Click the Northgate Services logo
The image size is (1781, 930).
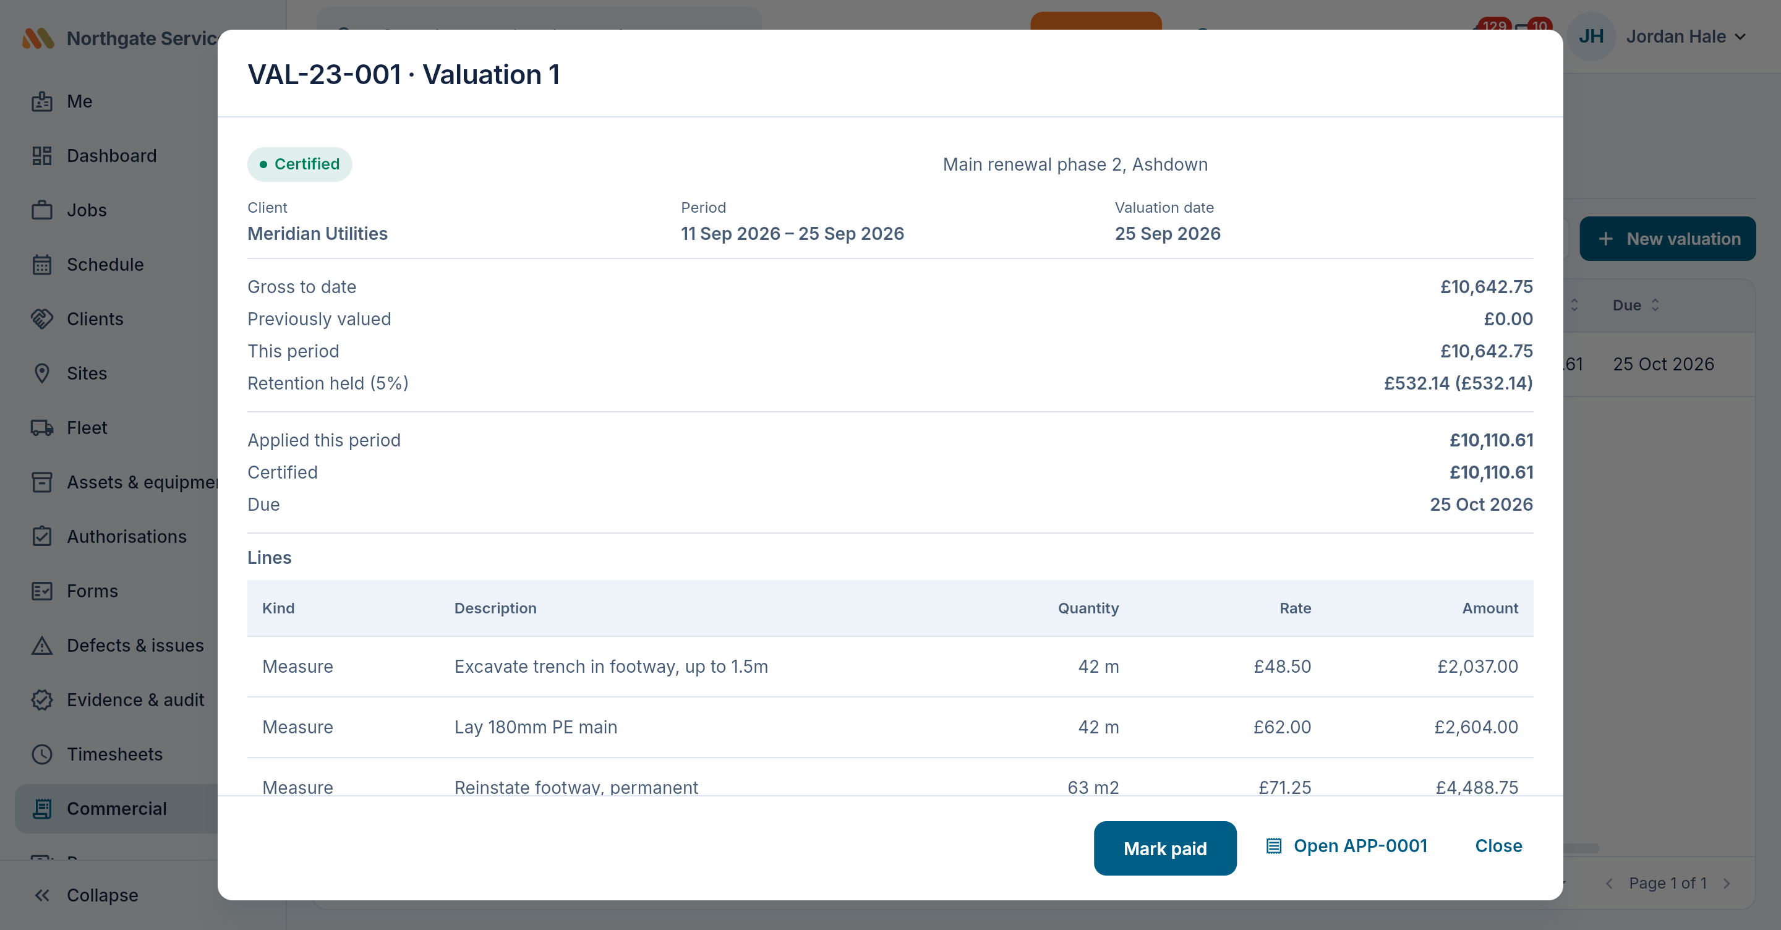coord(38,38)
